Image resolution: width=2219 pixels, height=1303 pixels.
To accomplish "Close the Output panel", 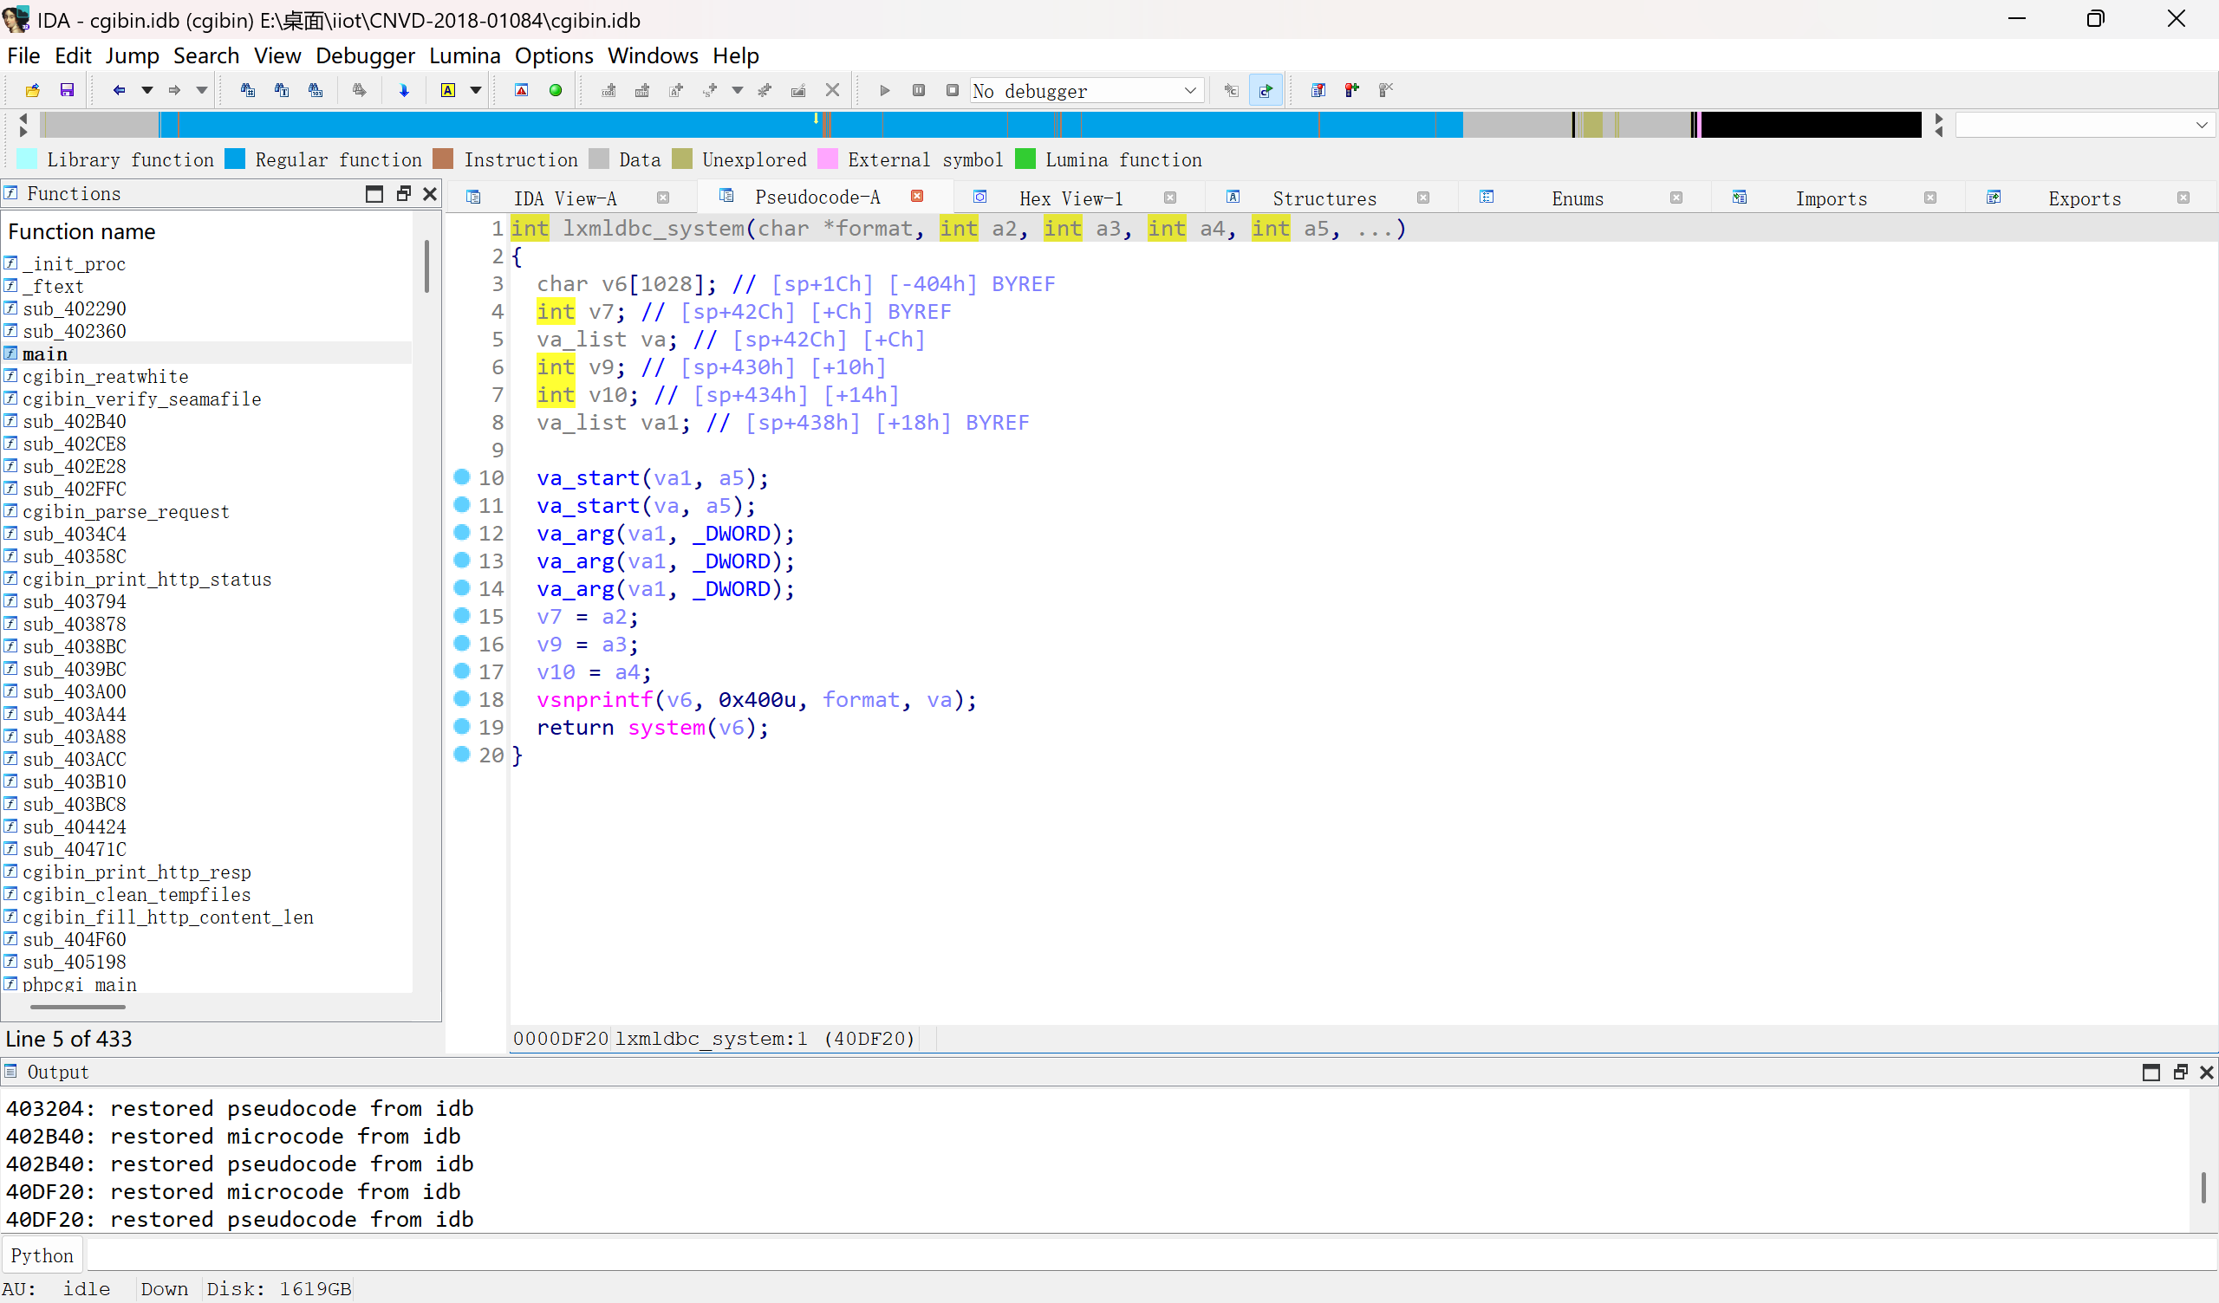I will 2207,1073.
